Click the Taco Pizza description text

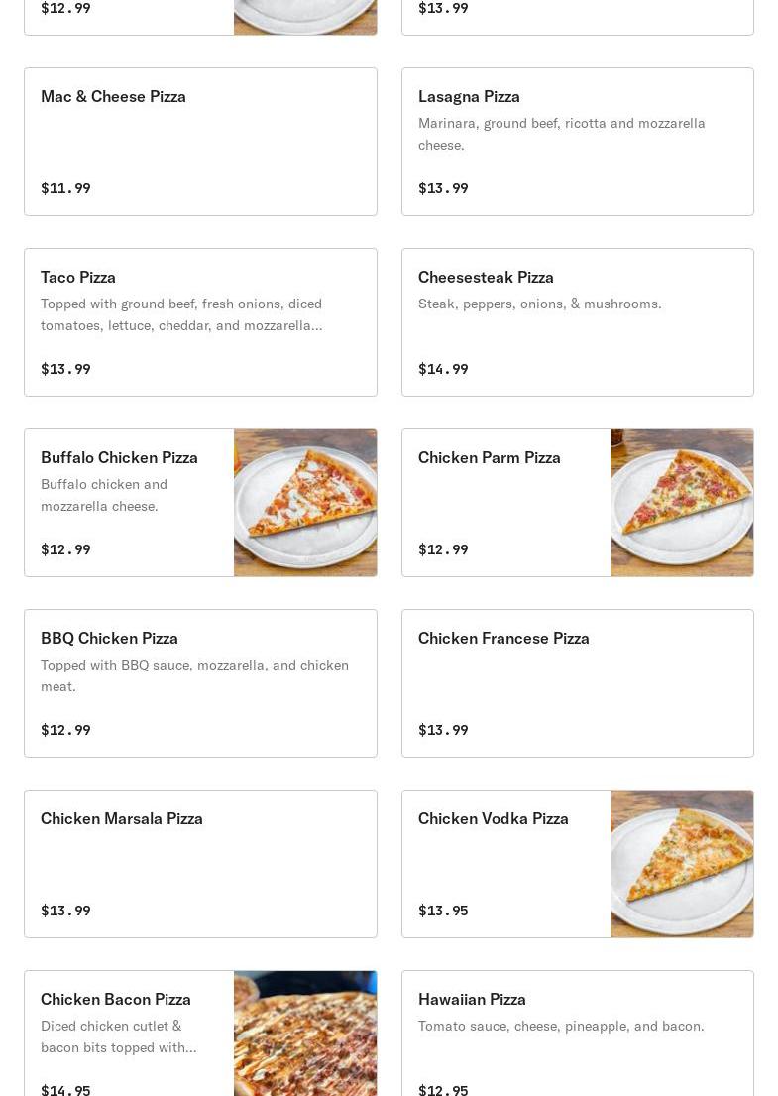(x=181, y=314)
